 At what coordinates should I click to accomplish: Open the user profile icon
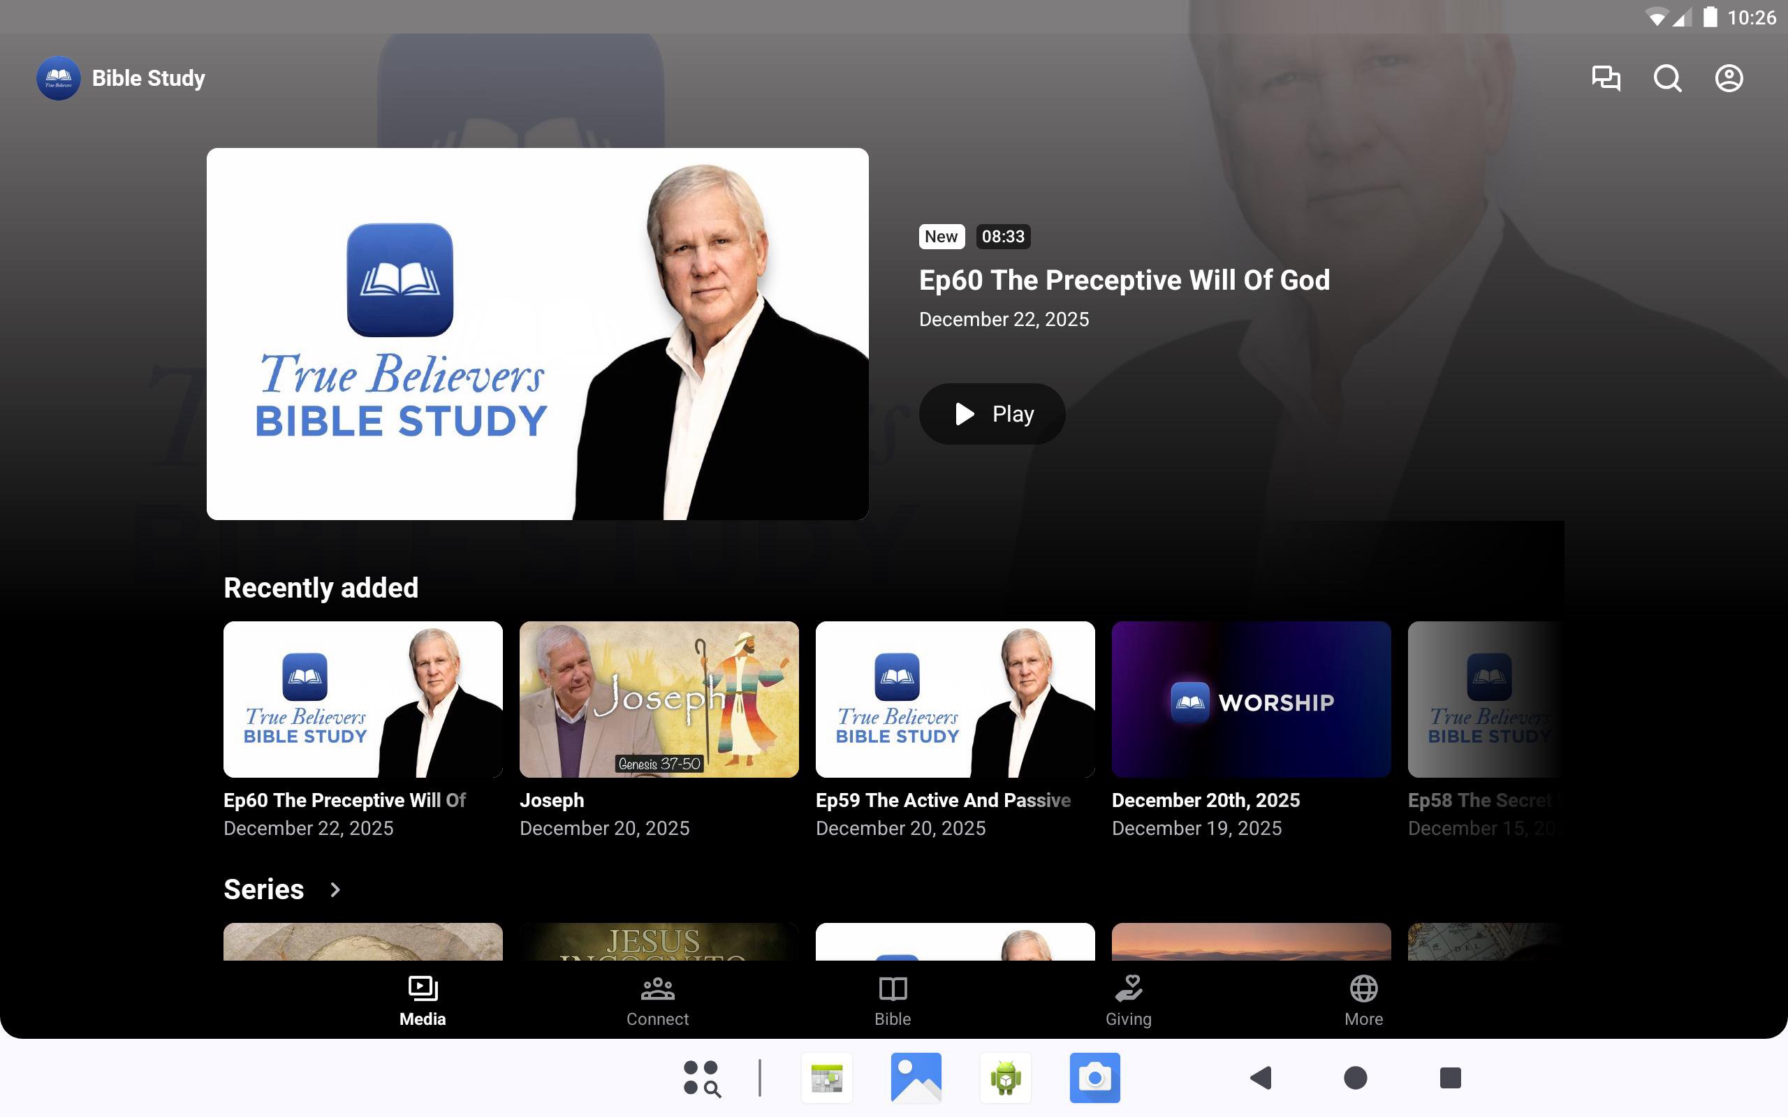pos(1728,78)
